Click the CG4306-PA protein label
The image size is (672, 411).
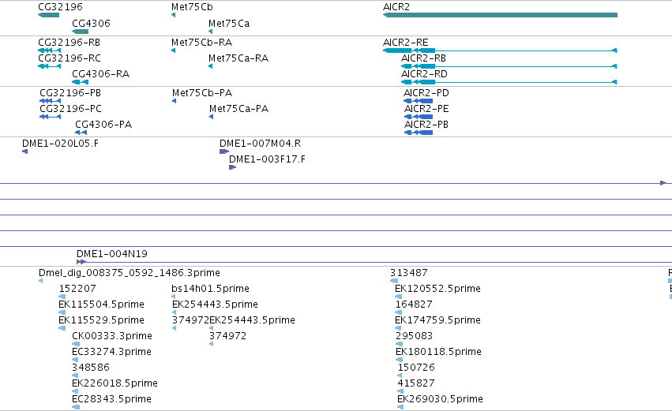103,125
